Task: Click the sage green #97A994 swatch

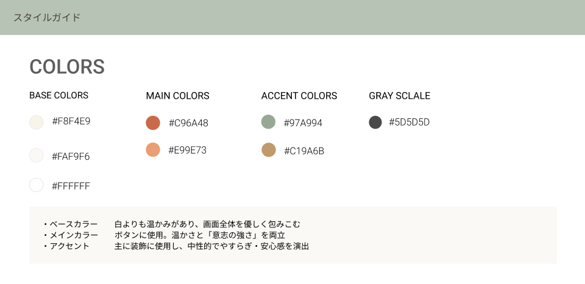Action: 268,122
